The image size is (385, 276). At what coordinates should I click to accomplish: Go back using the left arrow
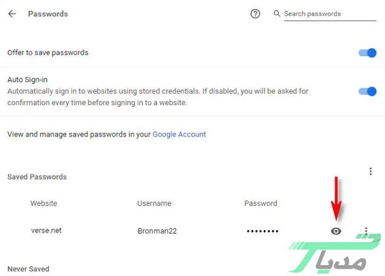click(x=12, y=14)
